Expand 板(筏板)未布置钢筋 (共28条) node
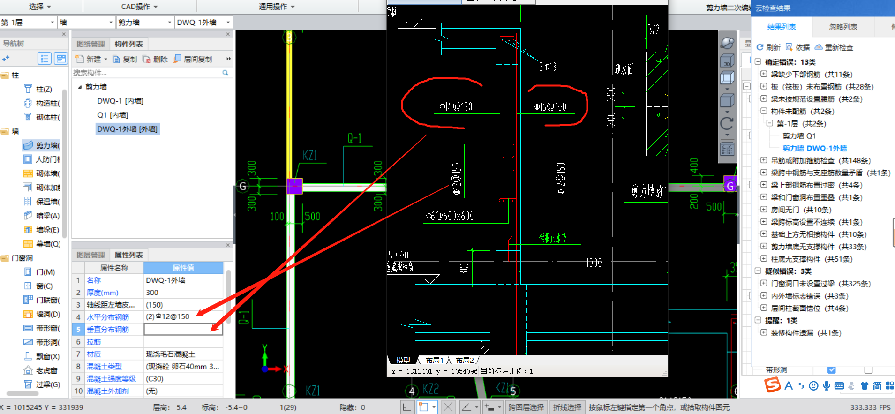 764,86
